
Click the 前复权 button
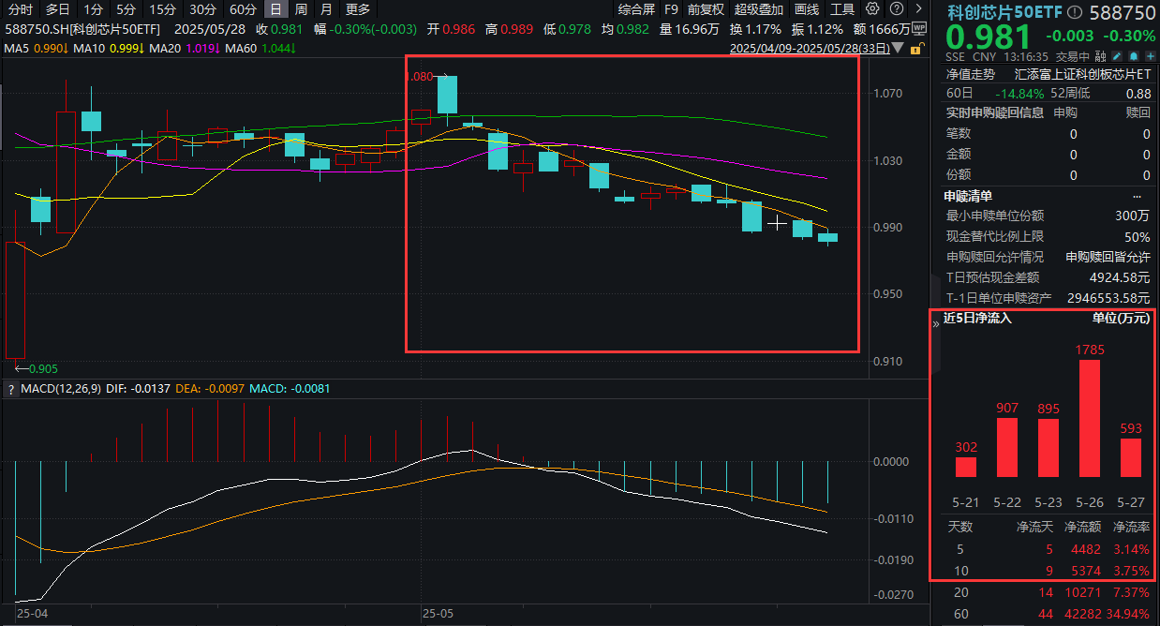[x=706, y=9]
